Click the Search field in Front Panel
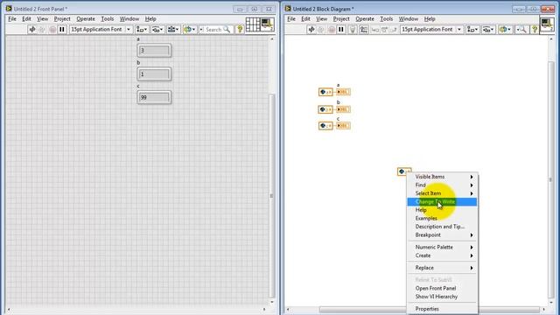 pos(216,29)
